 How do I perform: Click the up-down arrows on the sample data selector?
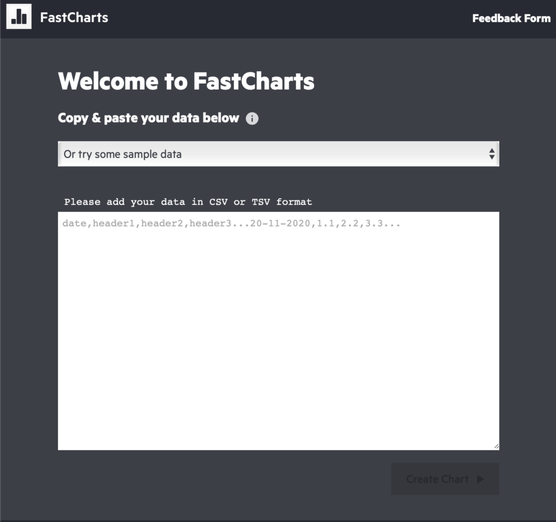[491, 154]
